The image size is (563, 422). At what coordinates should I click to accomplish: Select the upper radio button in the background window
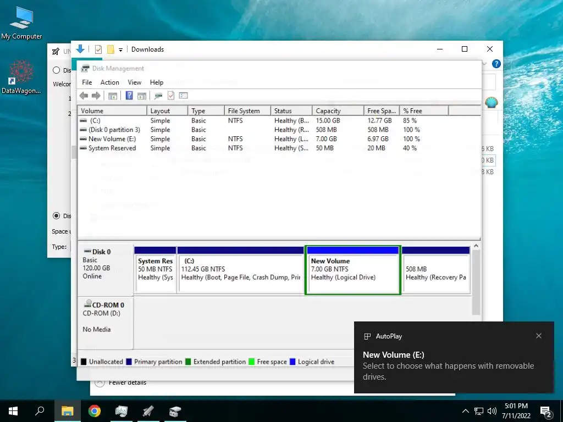click(x=57, y=70)
